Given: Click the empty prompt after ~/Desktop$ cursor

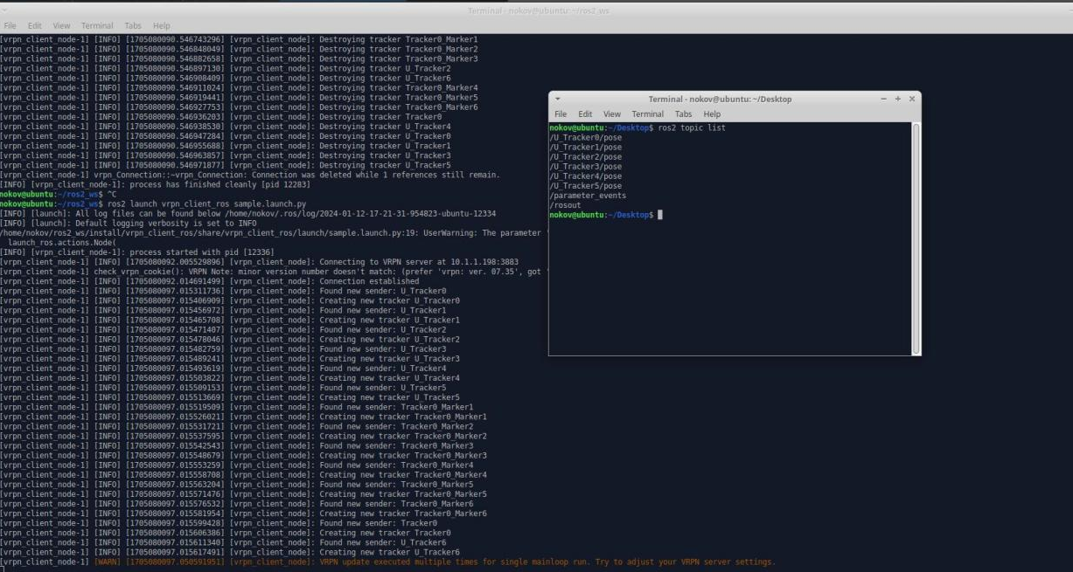Looking at the screenshot, I should [x=660, y=215].
